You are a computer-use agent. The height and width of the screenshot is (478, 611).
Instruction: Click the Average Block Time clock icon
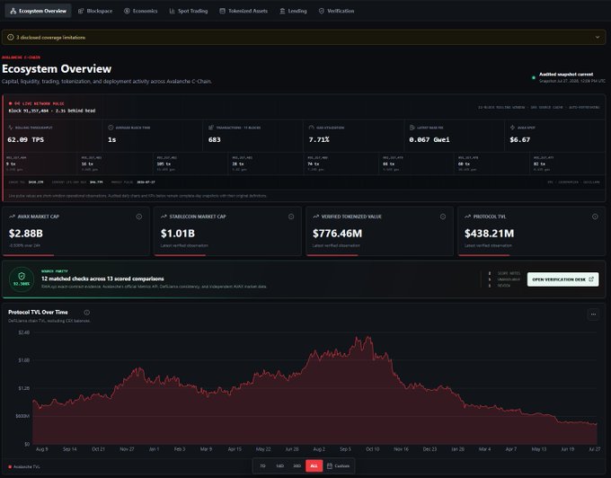click(111, 128)
